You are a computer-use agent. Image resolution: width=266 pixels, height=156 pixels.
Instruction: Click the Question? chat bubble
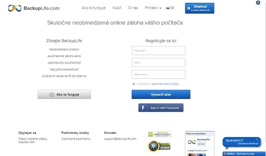tap(242, 142)
